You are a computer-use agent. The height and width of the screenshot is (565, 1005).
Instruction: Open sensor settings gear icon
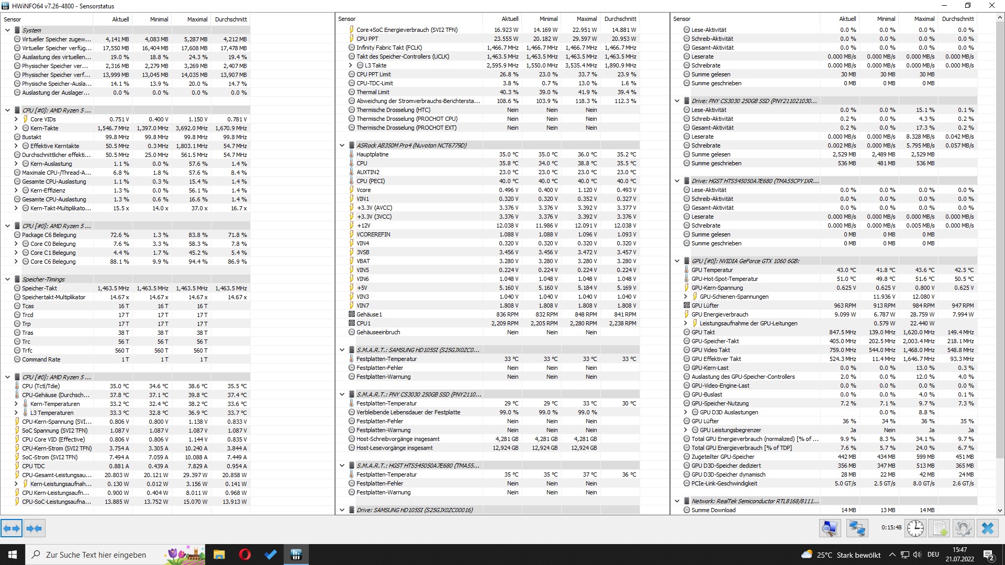[x=963, y=528]
